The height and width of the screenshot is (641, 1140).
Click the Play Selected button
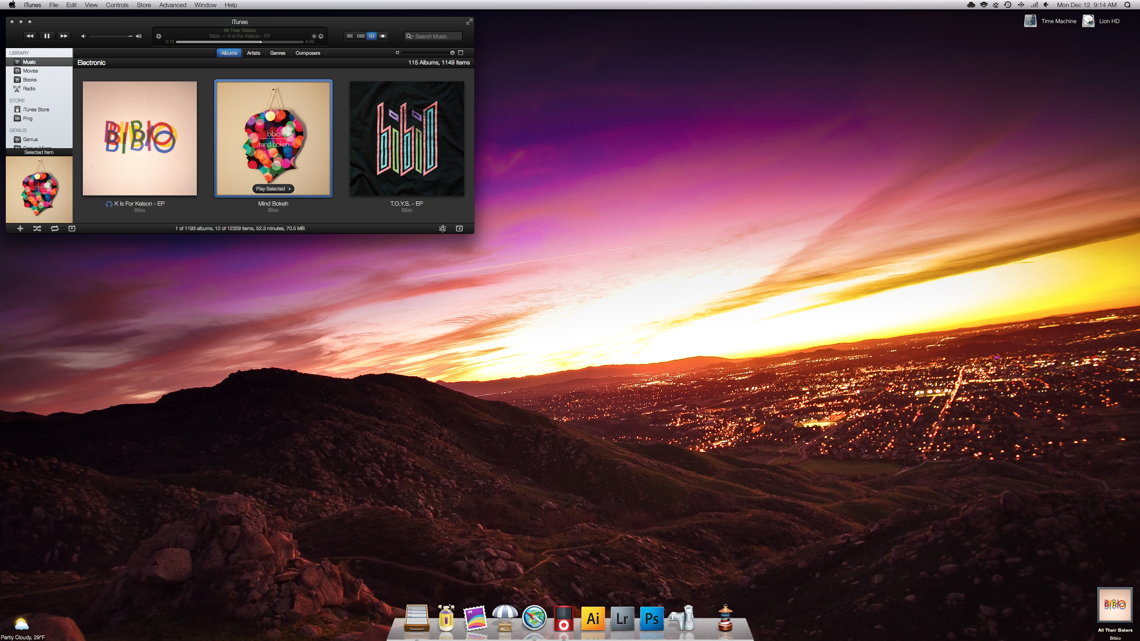(273, 189)
